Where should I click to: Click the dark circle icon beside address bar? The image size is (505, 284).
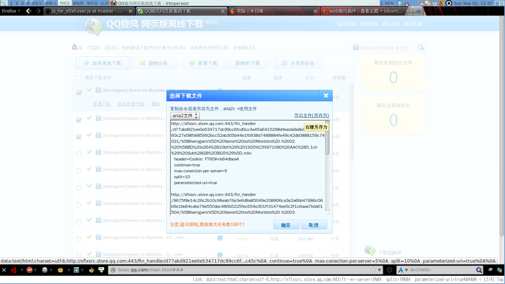coord(389,270)
